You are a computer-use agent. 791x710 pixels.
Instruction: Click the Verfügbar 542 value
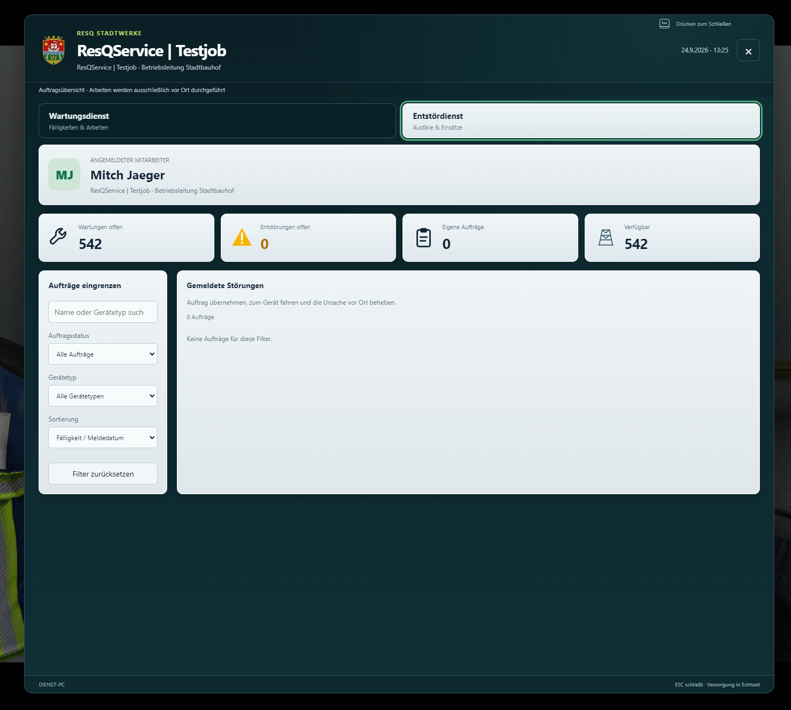(x=636, y=244)
